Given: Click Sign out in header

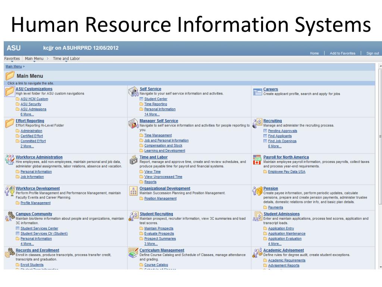Looking at the screenshot, I should (x=373, y=53).
